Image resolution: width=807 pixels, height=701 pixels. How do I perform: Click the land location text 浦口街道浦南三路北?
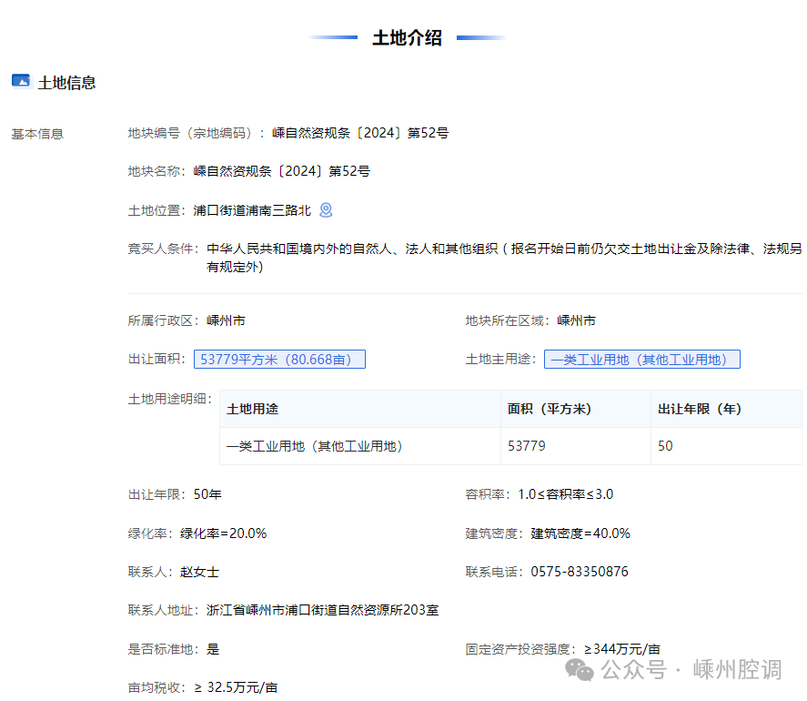[252, 210]
